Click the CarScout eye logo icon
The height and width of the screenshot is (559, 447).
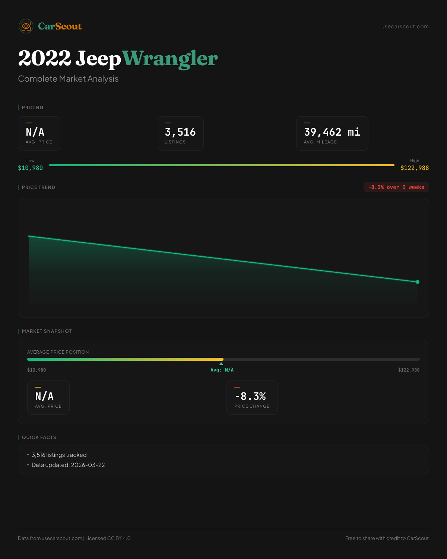click(26, 26)
